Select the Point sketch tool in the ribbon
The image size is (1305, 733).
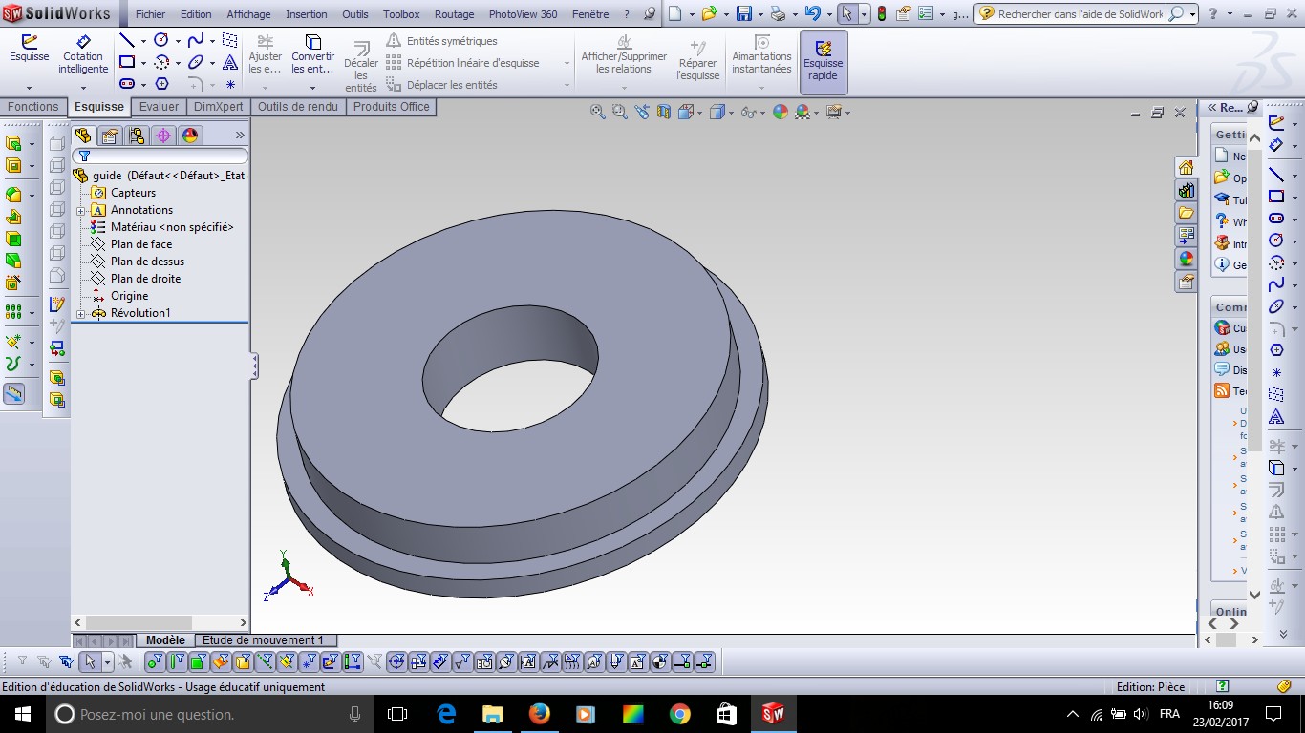pyautogui.click(x=230, y=84)
